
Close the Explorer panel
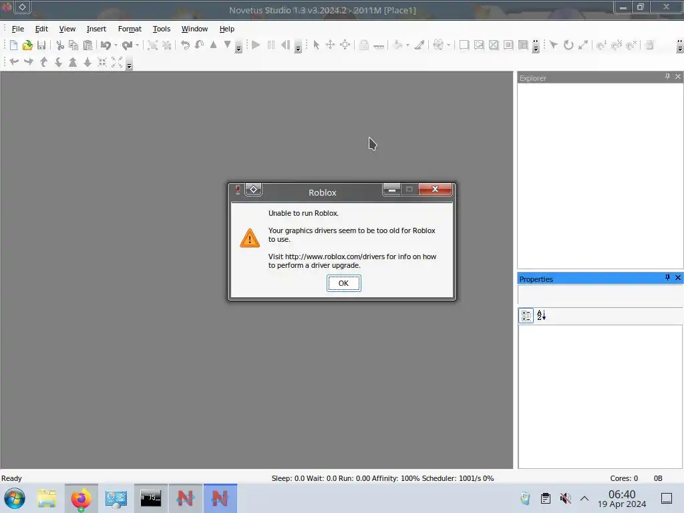point(678,76)
